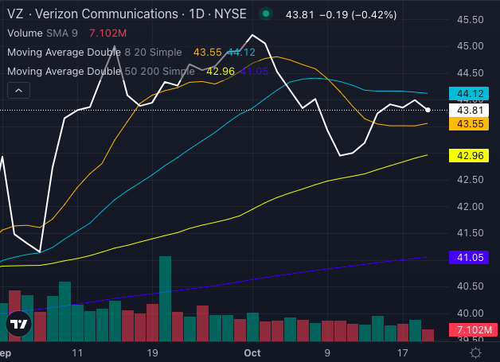Open chart settings gear icon
The width and height of the screenshot is (500, 362).
pos(475,352)
